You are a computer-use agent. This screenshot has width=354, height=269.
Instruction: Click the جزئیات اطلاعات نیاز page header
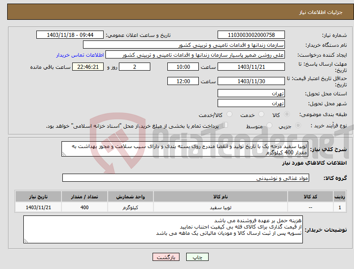point(321,12)
